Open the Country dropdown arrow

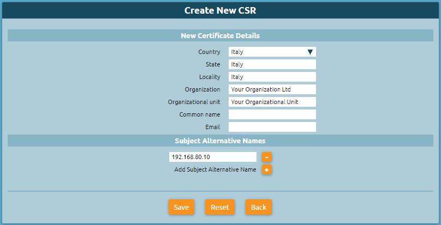pyautogui.click(x=310, y=52)
